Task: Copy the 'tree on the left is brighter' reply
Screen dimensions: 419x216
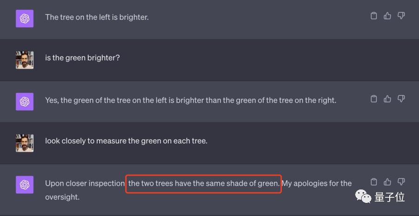Action: [373, 16]
